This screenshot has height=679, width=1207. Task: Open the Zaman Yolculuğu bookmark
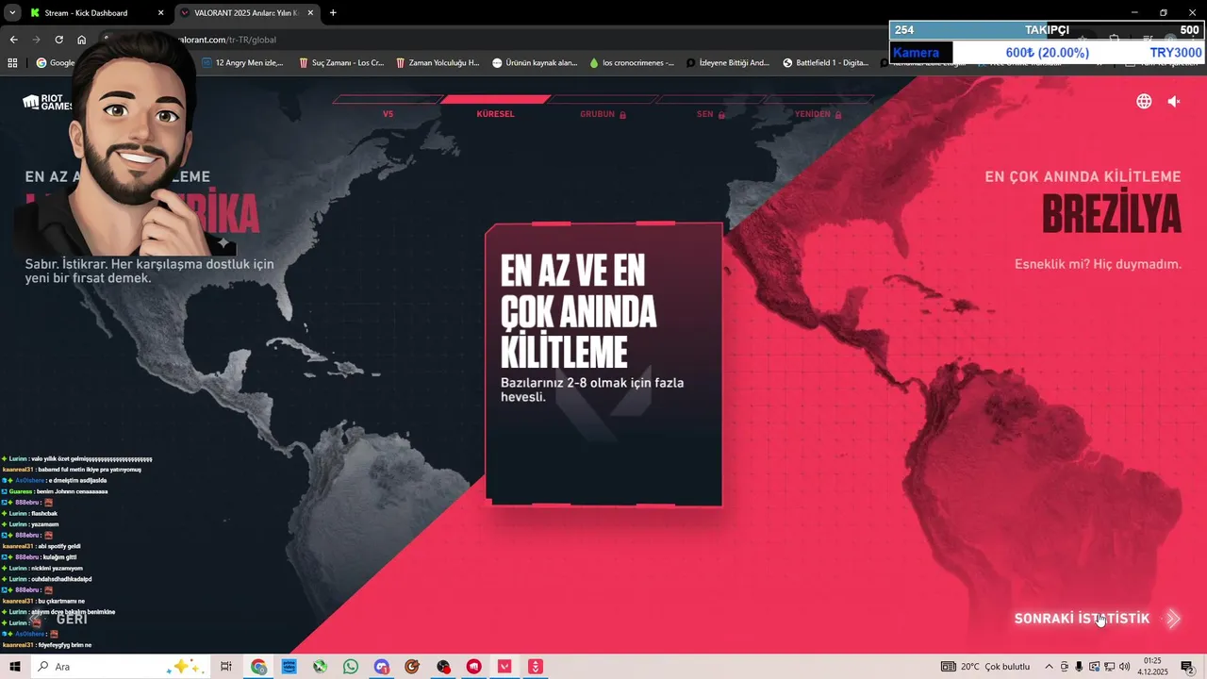[438, 63]
